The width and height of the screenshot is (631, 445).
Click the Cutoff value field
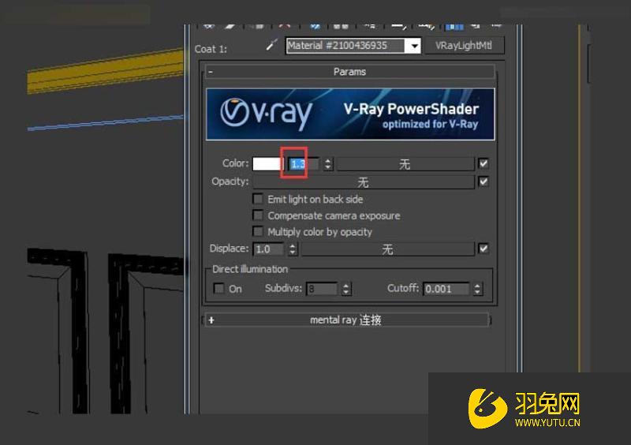click(446, 289)
